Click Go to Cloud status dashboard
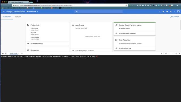 coord(127,33)
